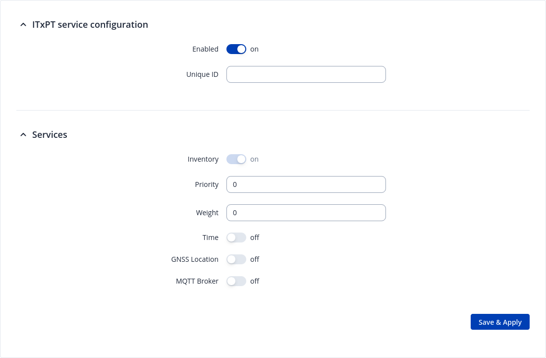Toggle the Inventory service switch
546x358 pixels.
coord(236,159)
